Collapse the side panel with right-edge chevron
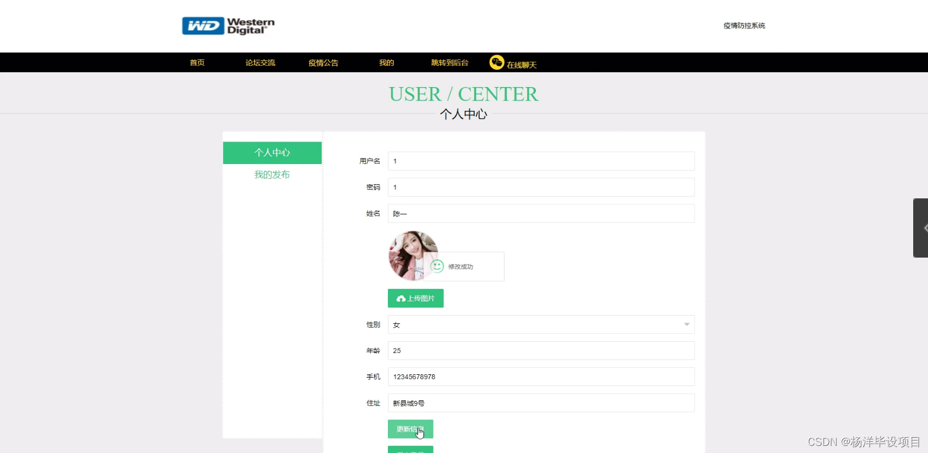 tap(923, 227)
